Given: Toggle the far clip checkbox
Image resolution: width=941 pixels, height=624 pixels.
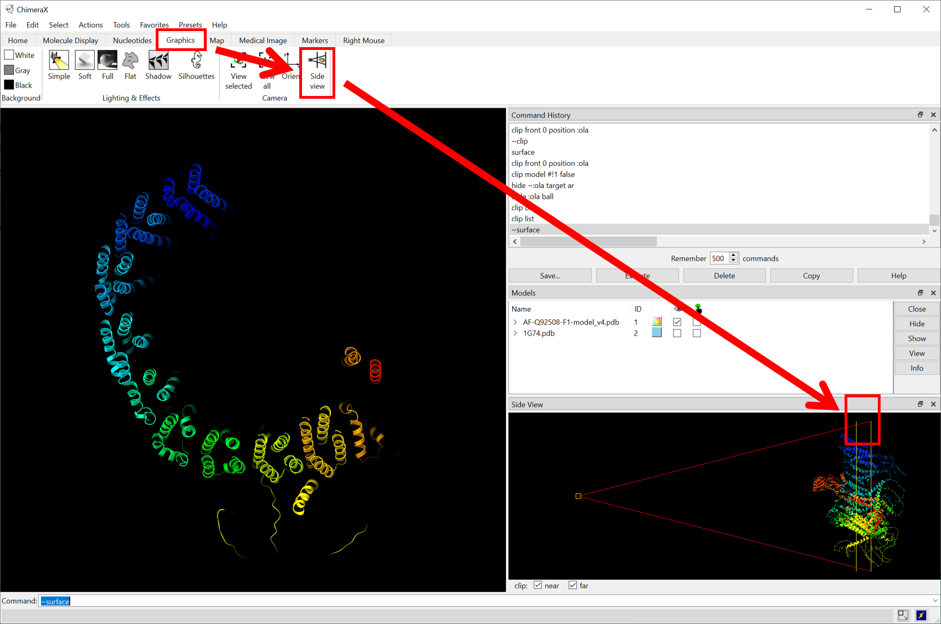Looking at the screenshot, I should tap(573, 585).
